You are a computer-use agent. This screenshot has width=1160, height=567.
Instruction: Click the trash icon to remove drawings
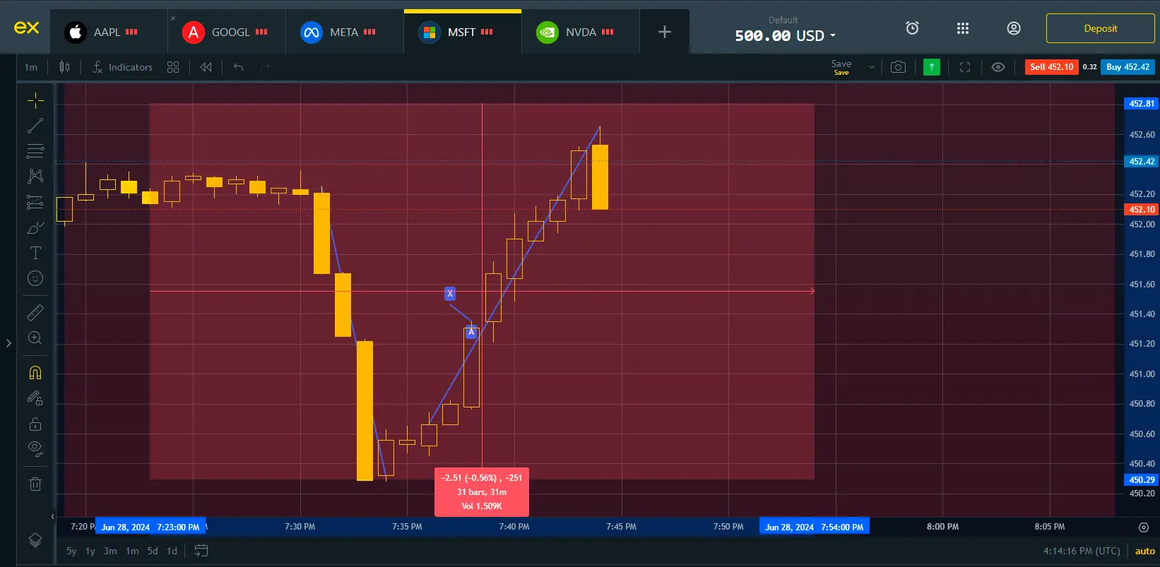(x=35, y=484)
